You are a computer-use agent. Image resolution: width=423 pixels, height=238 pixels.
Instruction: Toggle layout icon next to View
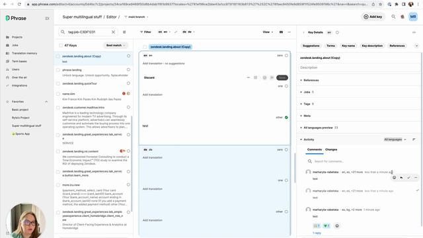pos(281,32)
